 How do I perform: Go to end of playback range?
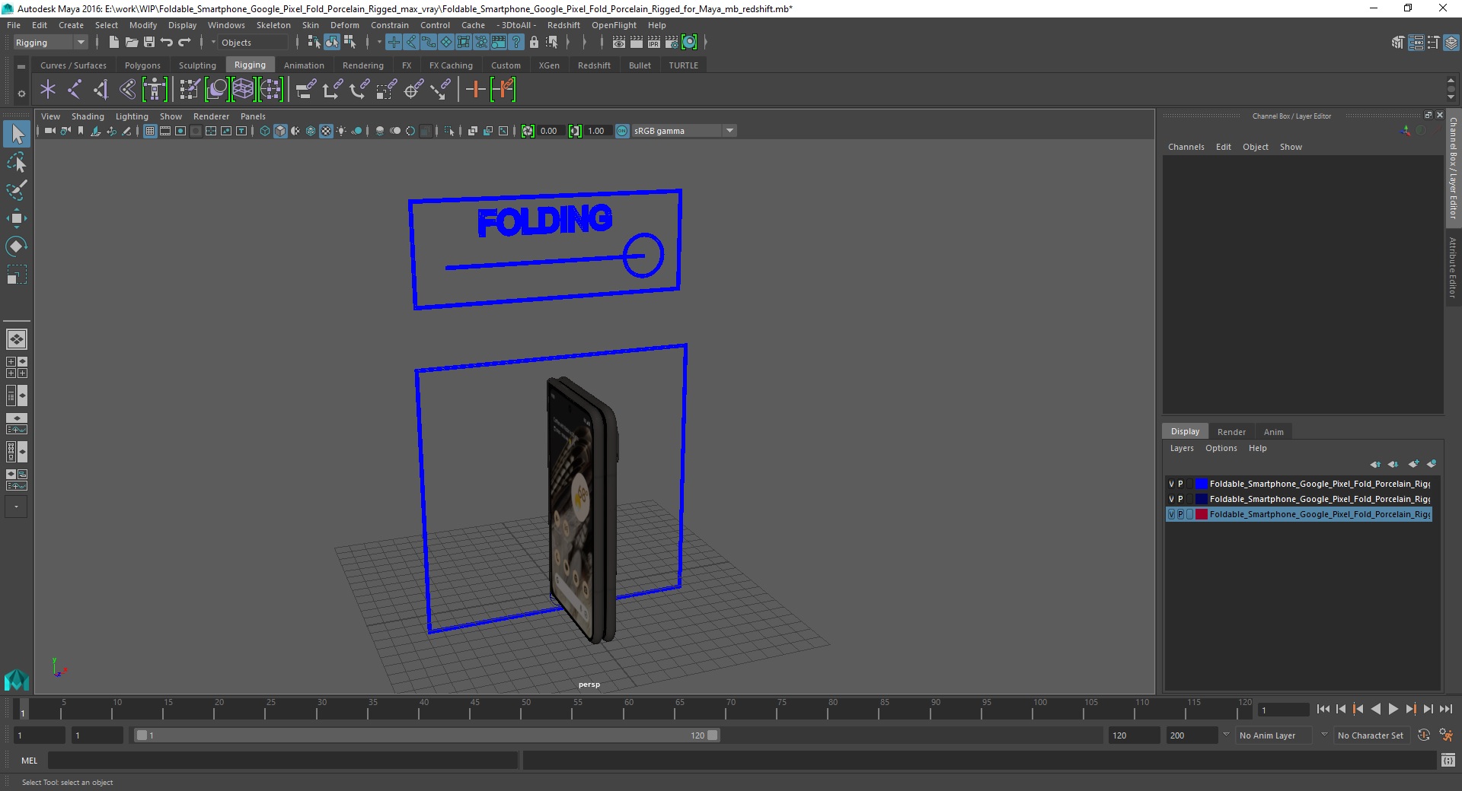1446,709
